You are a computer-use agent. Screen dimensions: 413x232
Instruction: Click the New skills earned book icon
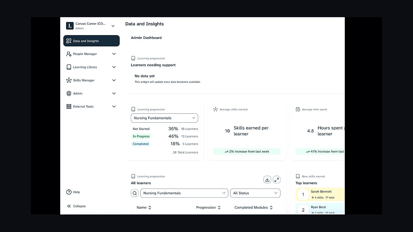(298, 176)
